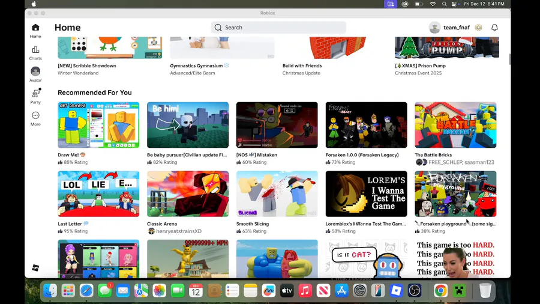
Task: Open Last Letter game thumbnail
Action: [x=98, y=193]
